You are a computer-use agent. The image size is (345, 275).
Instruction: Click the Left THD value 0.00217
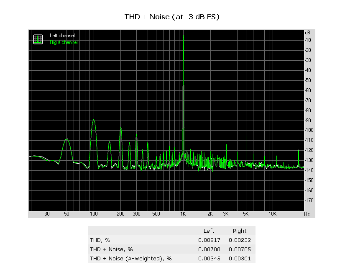209,240
